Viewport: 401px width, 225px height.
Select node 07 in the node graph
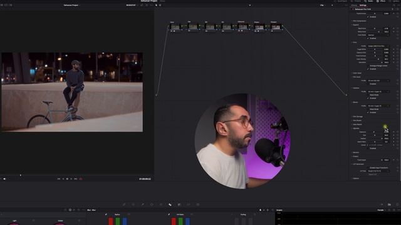point(276,26)
